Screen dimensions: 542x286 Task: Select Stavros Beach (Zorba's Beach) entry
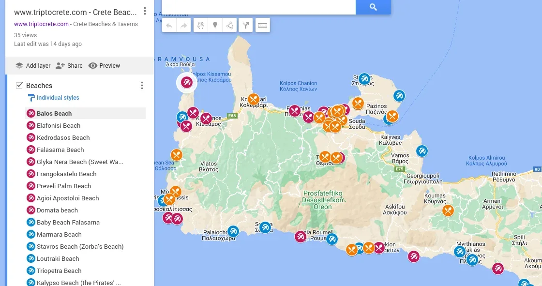(86, 247)
